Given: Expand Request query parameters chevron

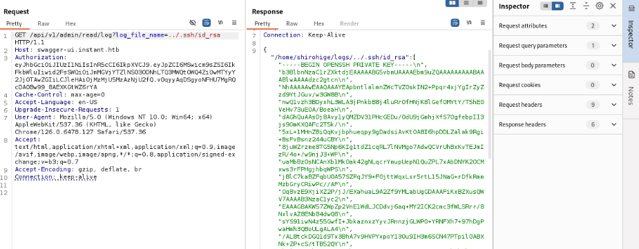Looking at the screenshot, I should (x=613, y=46).
